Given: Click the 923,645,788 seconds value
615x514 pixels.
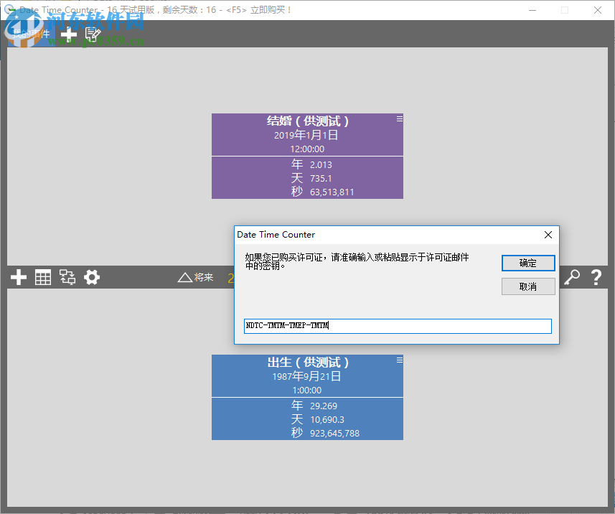Looking at the screenshot, I should pos(334,433).
